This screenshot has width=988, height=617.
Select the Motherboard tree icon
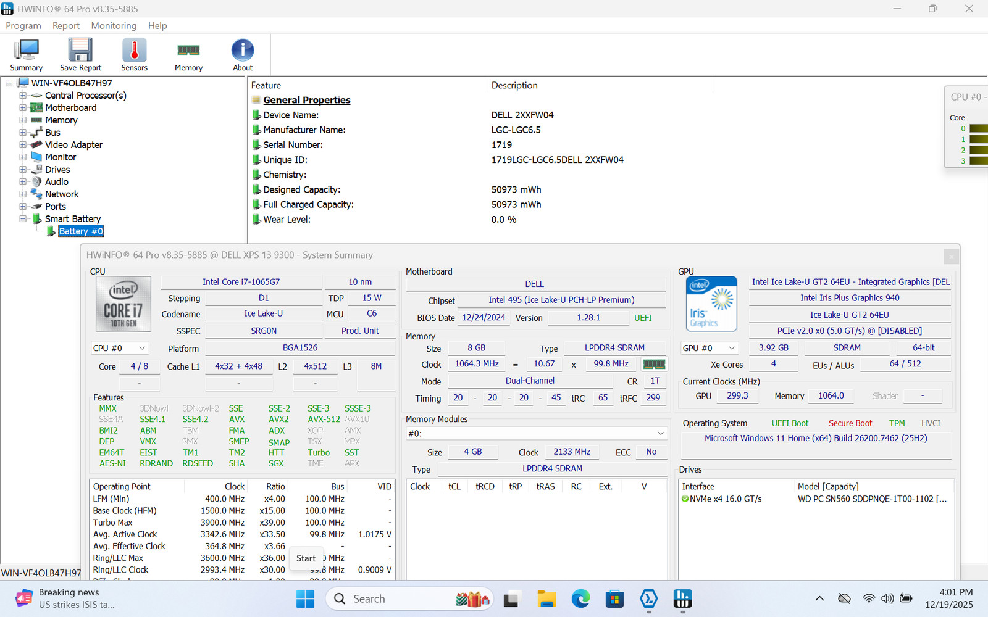pyautogui.click(x=36, y=107)
